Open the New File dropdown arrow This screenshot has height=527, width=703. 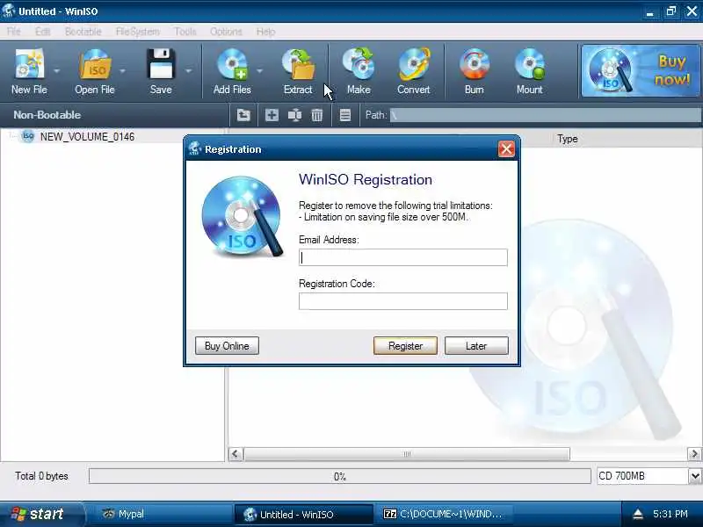coord(56,71)
